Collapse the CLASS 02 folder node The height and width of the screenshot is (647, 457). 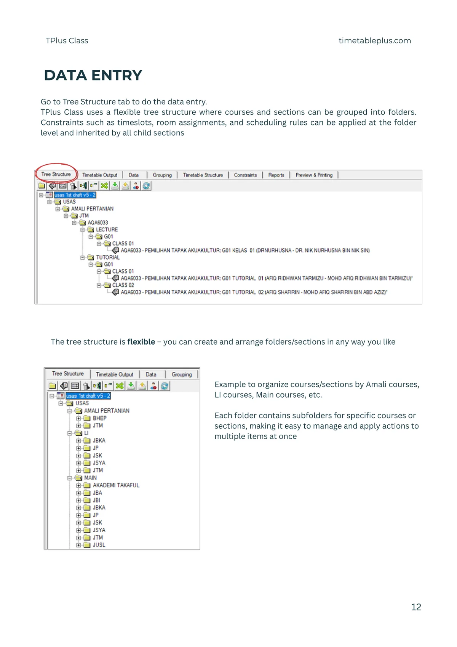[x=99, y=285]
